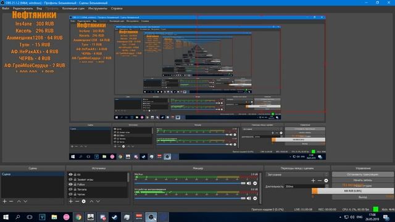This screenshot has height=222, width=395.
Task: Open Google Chrome from the taskbar
Action: point(78,217)
